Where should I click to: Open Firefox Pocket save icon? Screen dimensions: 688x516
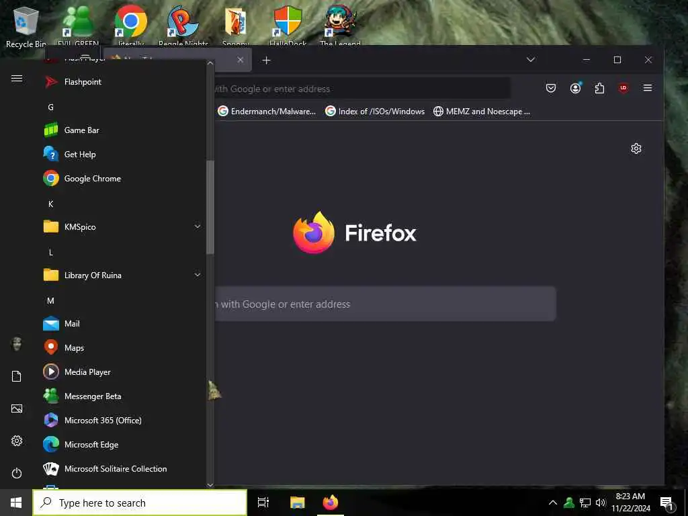[x=551, y=88]
